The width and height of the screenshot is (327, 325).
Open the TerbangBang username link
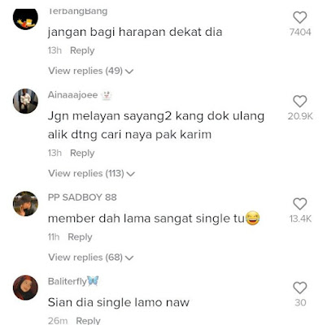pyautogui.click(x=77, y=11)
